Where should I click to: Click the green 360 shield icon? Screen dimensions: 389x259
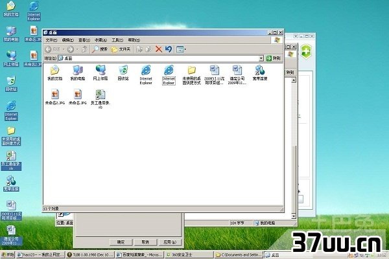306,51
